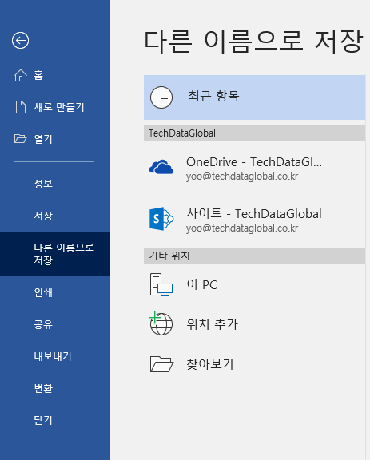Click 찾아보기 to browse folders

(255, 364)
